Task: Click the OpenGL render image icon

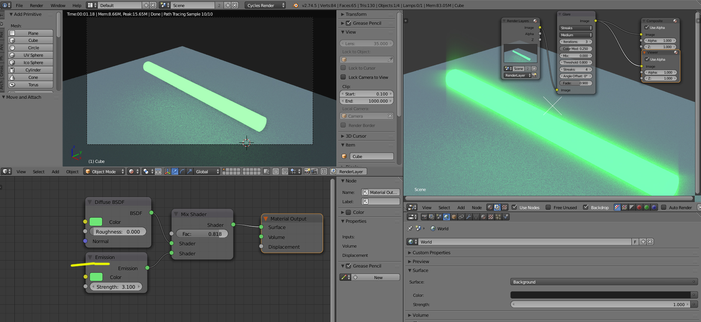Action: pyautogui.click(x=307, y=171)
